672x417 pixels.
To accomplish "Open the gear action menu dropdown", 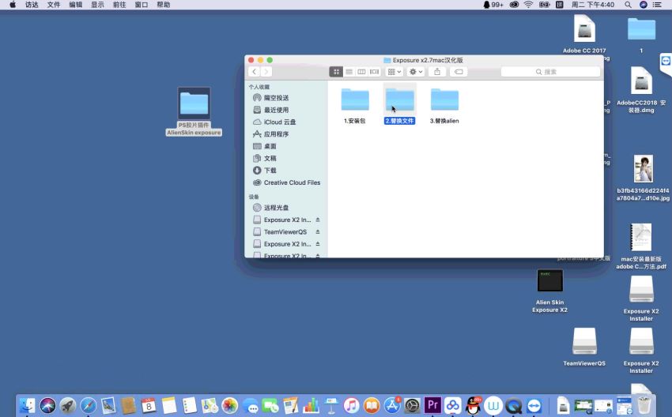I will [416, 72].
